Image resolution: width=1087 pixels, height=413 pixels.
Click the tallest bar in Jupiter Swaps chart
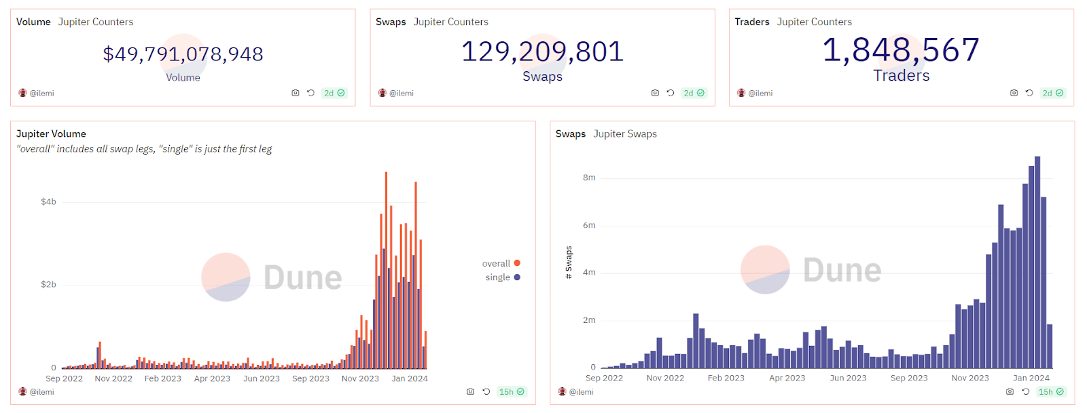tap(1037, 262)
